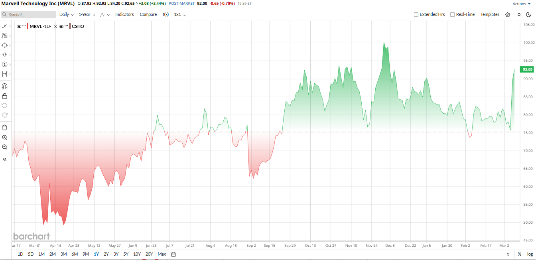Collapse header with double chevron up
The image size is (536, 260).
click(x=519, y=14)
